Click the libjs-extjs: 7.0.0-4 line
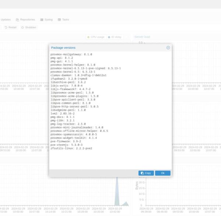 pyautogui.click(x=66, y=86)
